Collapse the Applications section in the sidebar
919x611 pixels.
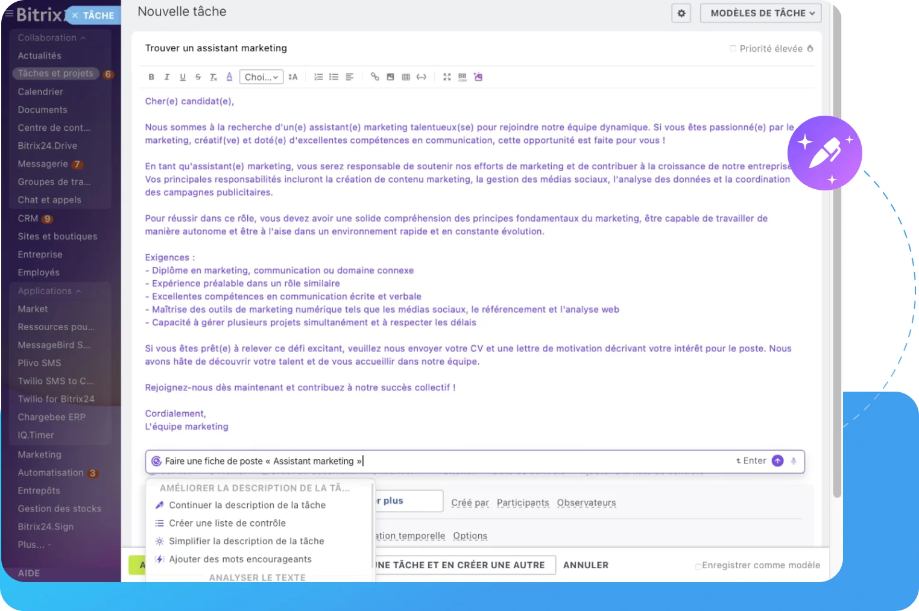tap(79, 290)
